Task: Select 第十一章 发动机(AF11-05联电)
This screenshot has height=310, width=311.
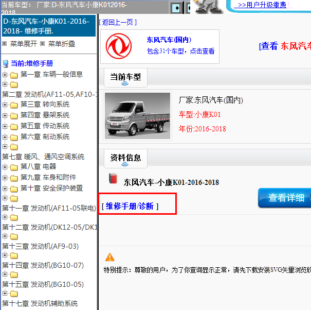Action: [x=49, y=208]
